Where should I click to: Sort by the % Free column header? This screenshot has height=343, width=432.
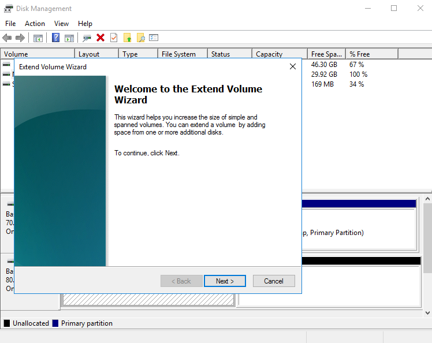point(372,54)
